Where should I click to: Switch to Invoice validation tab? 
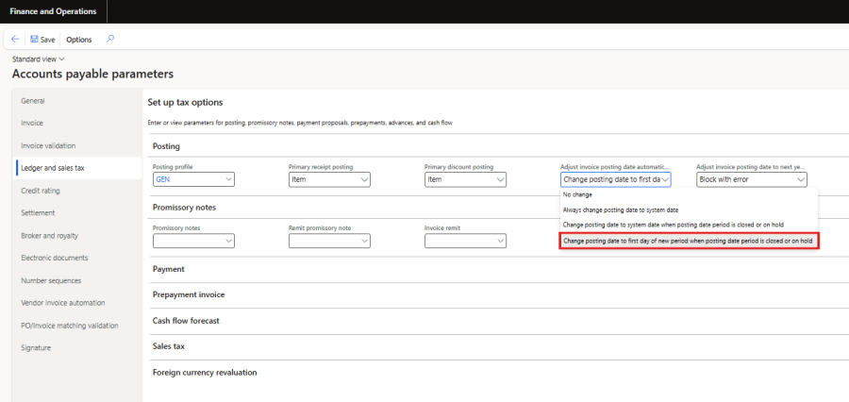(x=48, y=145)
